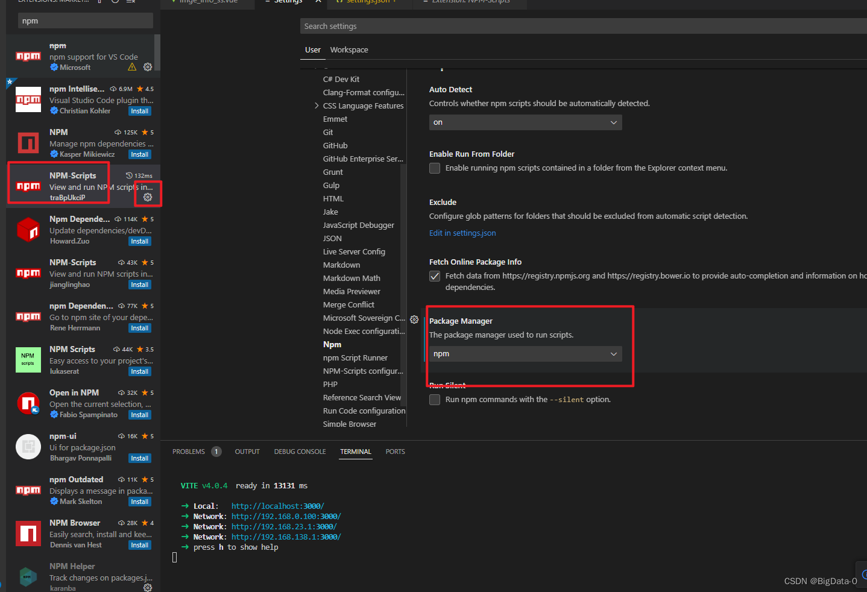
Task: Open the Auto Detect dropdown
Action: coord(526,122)
